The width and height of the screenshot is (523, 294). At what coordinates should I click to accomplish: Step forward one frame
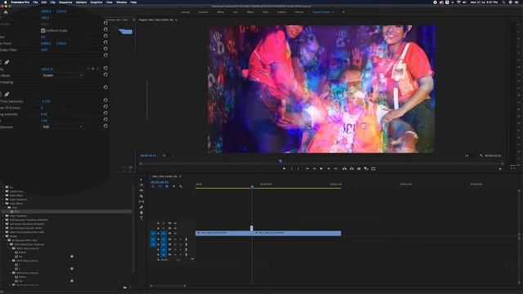click(x=329, y=169)
